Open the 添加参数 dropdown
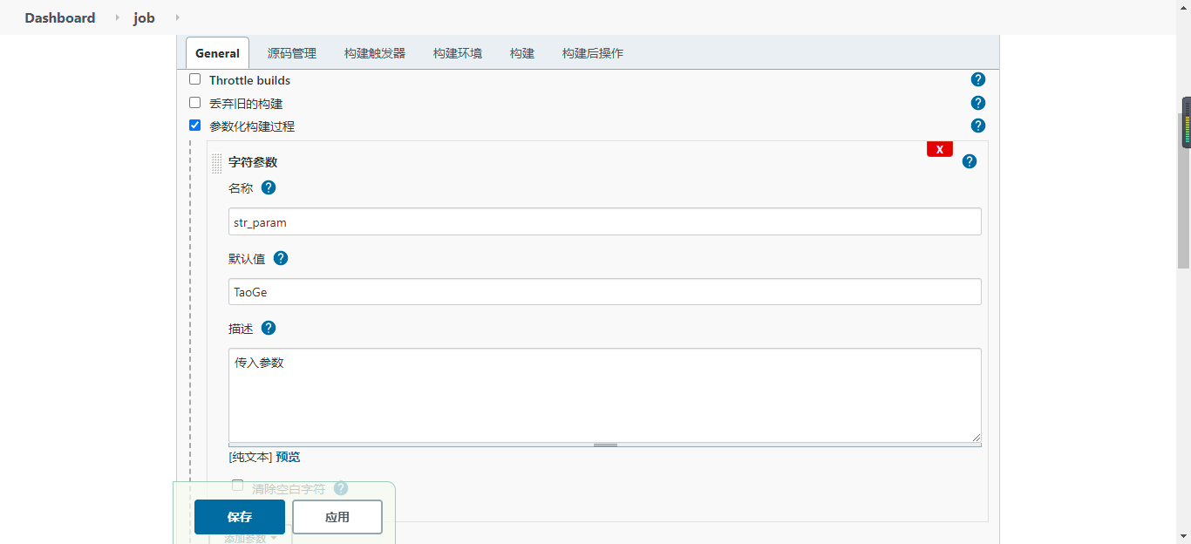This screenshot has width=1191, height=544. tap(250, 538)
